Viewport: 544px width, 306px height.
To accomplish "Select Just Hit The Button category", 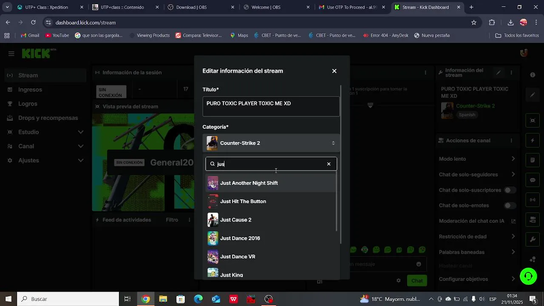I will [x=271, y=201].
